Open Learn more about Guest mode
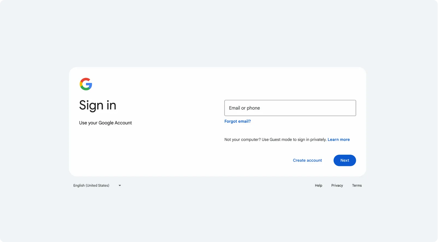The width and height of the screenshot is (438, 242). 338,140
